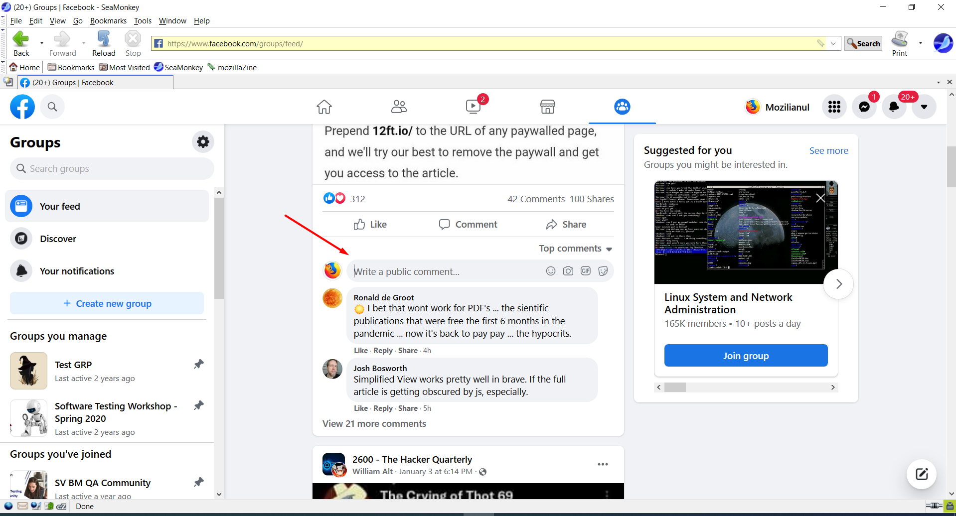Attach a photo to the comment

[x=568, y=271]
